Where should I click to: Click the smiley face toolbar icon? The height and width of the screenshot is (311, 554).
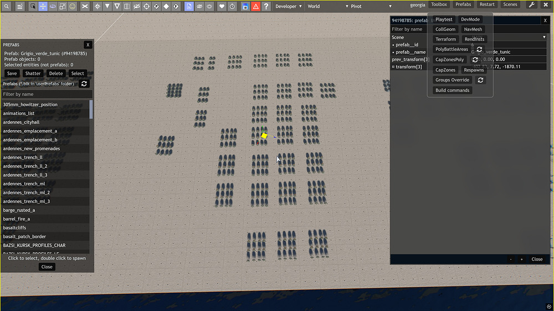click(73, 6)
